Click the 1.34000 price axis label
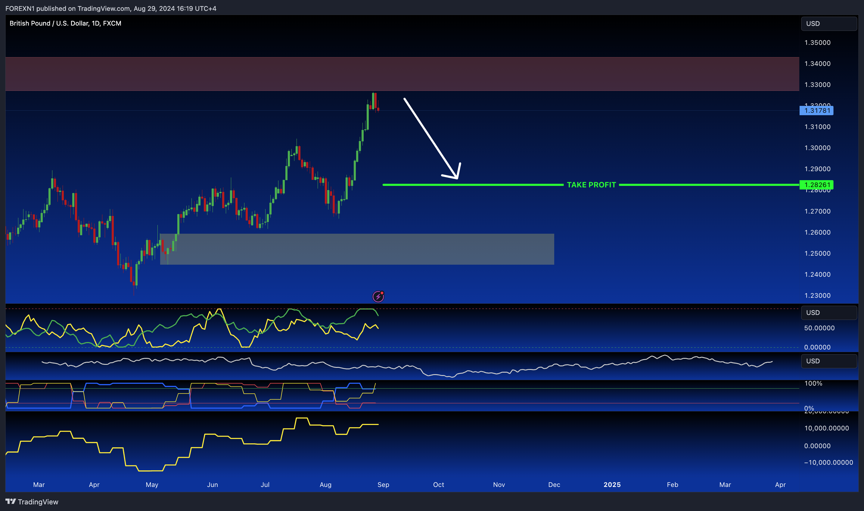The height and width of the screenshot is (511, 864). [817, 64]
